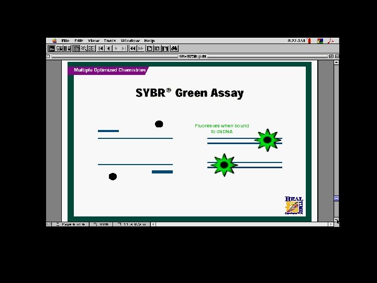The width and height of the screenshot is (377, 283).
Task: Click the Go Forward double-arrow
Action: (x=141, y=48)
